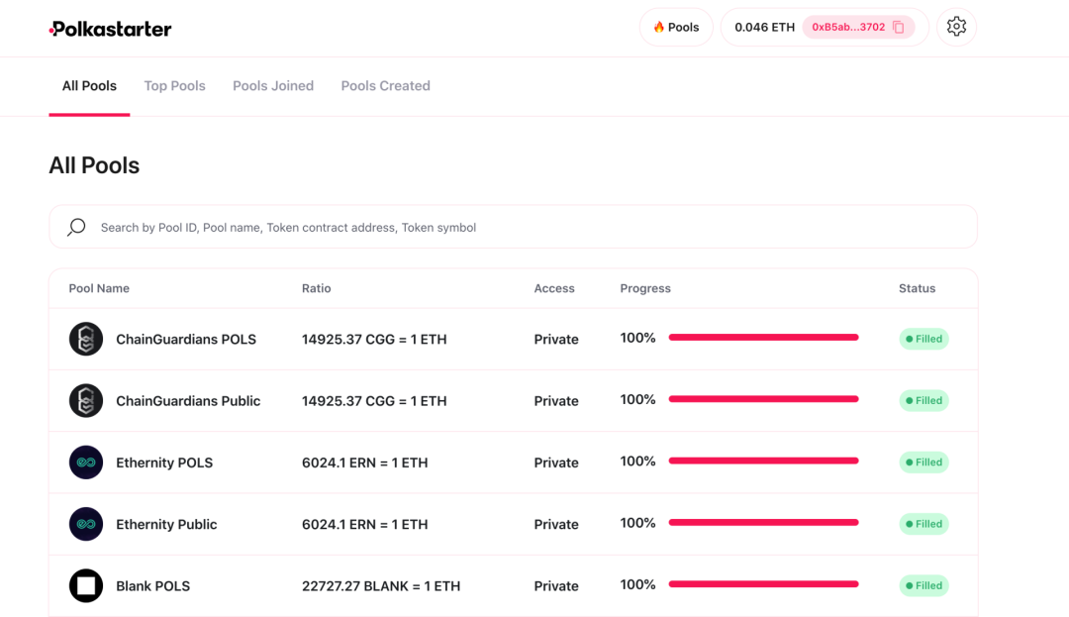Click the Ratio column header

(317, 288)
